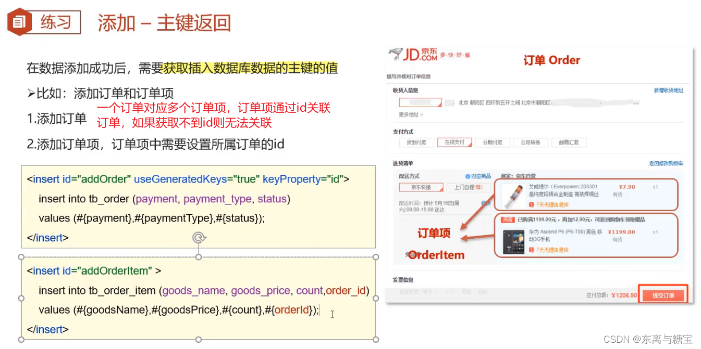Click the red-bordered recipient name input box
Image resolution: width=701 pixels, height=349 pixels.
tap(420, 101)
